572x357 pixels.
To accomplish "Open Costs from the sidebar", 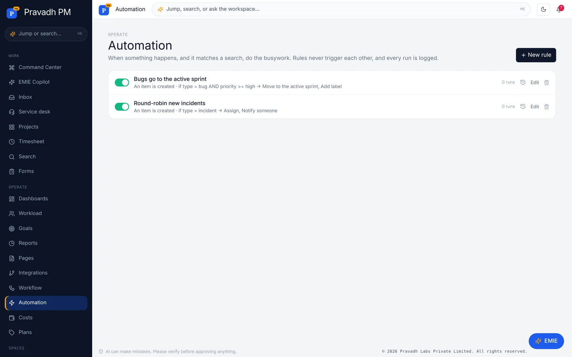I will click(46, 318).
